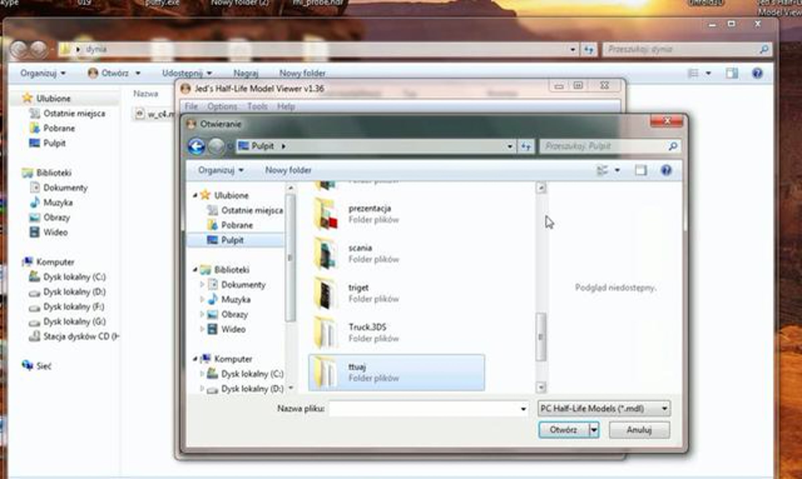Open Organizuj menu in dynia Explorer window
Viewport: 802px width, 479px height.
[43, 73]
